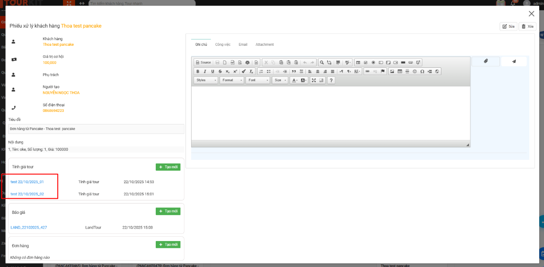Click the Numbered List icon
544x267 pixels.
(x=261, y=71)
